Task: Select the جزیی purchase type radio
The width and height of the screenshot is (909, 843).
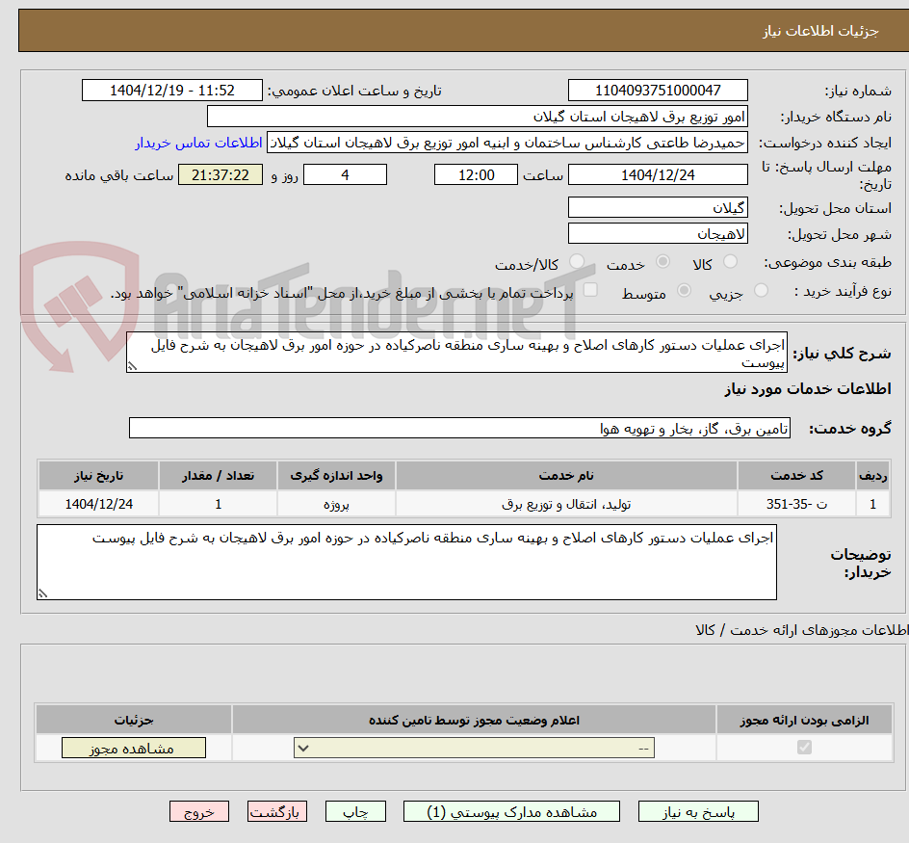Action: 761,291
